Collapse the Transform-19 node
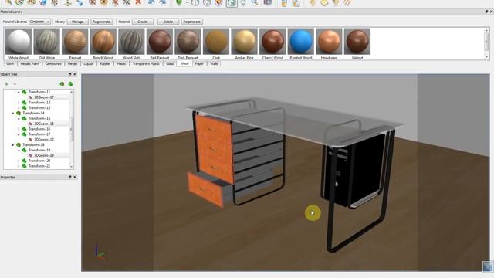 [19, 151]
